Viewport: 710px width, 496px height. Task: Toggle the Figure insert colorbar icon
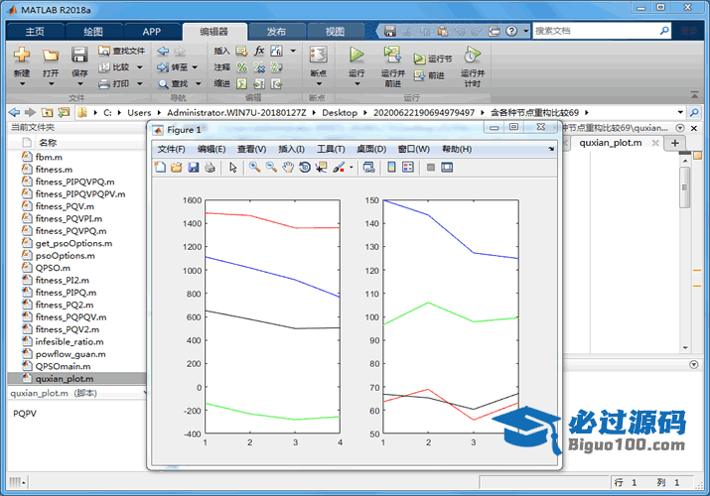pos(391,168)
